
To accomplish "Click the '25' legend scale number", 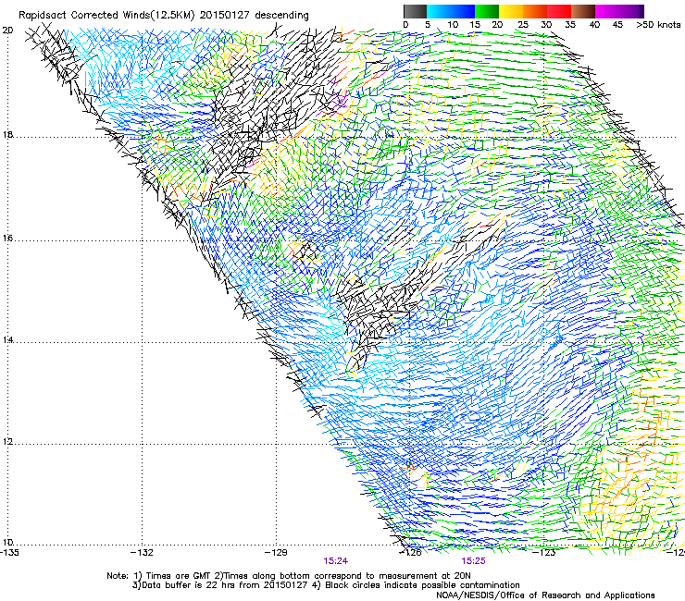I will [x=522, y=25].
